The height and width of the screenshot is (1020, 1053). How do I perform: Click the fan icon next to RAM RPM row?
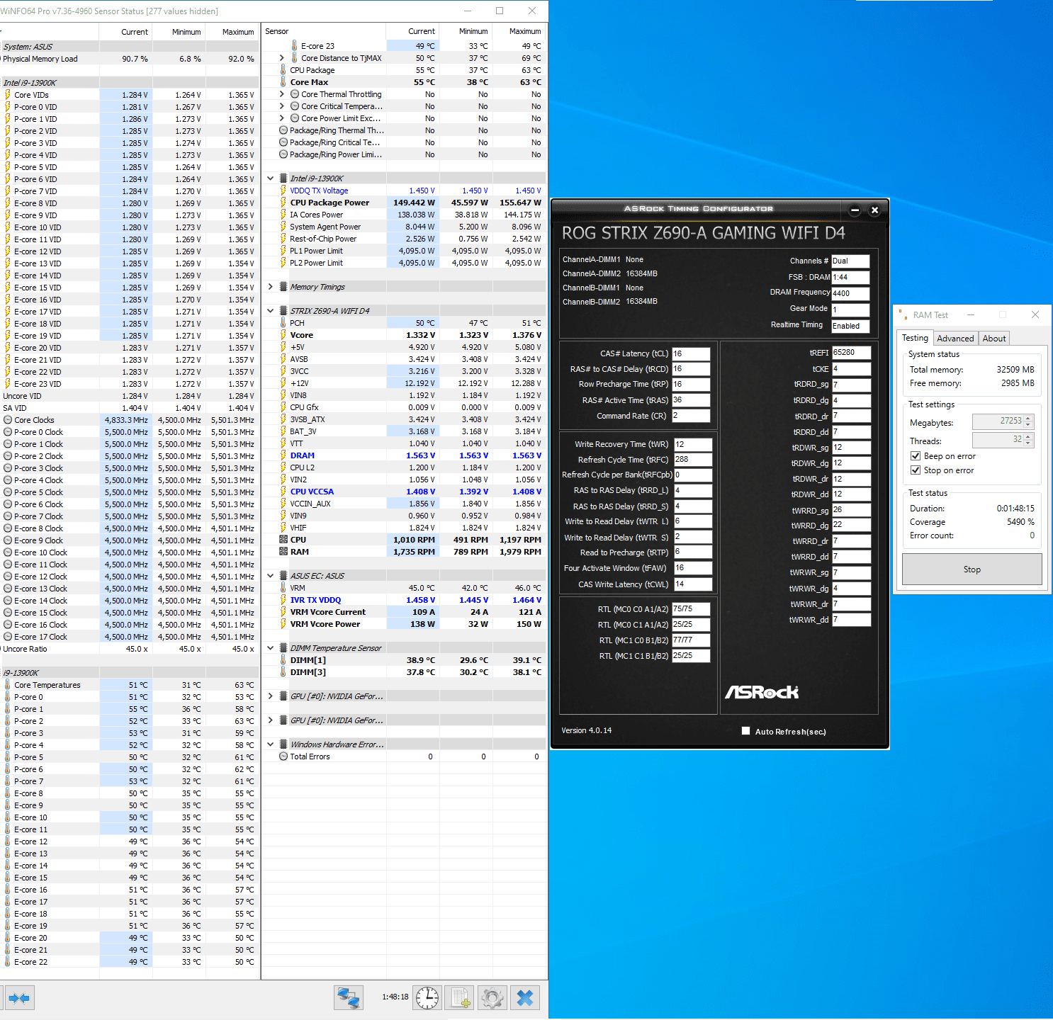click(x=283, y=552)
